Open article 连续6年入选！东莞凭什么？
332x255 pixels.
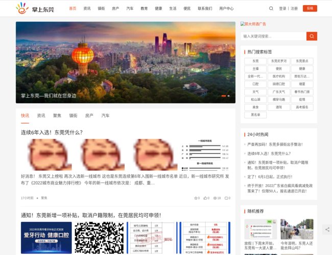(x=52, y=132)
